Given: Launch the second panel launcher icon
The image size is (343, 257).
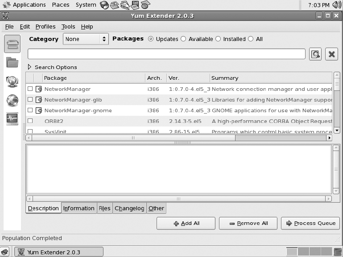Looking at the screenshot, I should [114, 5].
